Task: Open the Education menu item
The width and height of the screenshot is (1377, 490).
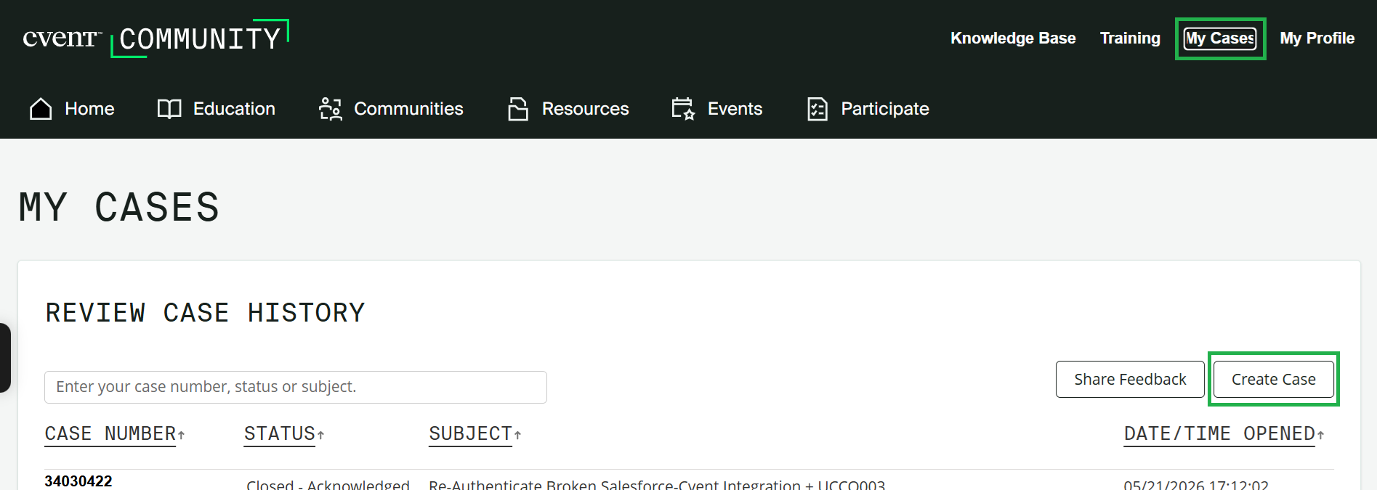Action: coord(217,109)
